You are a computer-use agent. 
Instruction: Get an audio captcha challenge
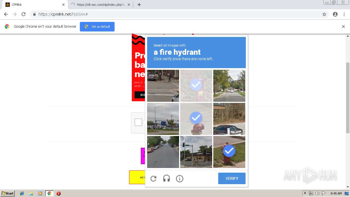click(167, 179)
